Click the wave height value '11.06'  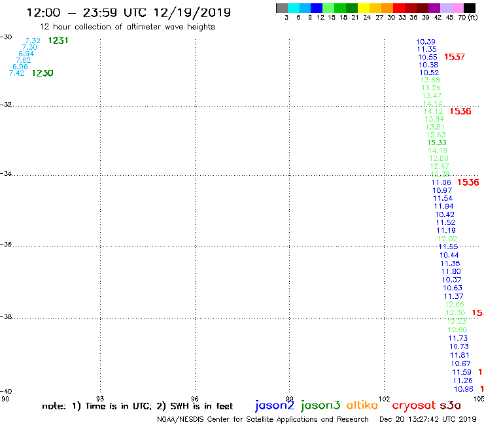[x=441, y=182]
